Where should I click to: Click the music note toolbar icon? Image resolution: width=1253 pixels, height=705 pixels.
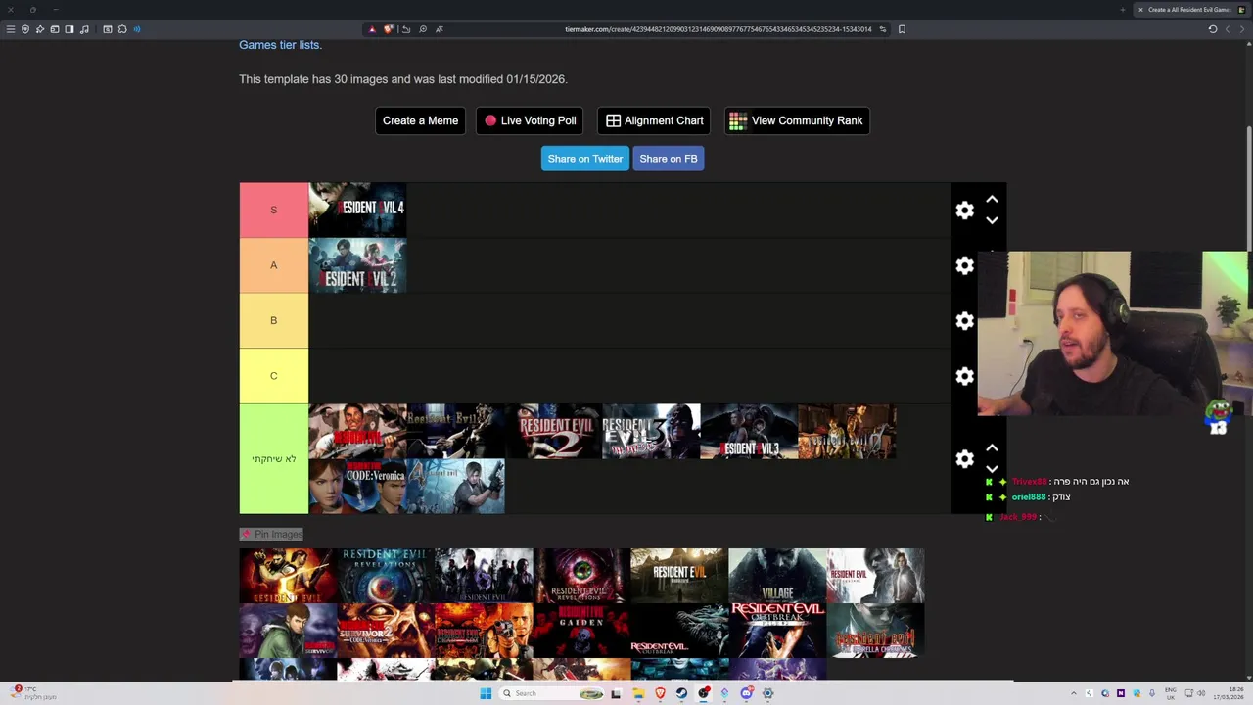84,29
